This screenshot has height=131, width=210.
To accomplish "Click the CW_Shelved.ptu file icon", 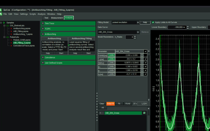I will pos(8,26).
